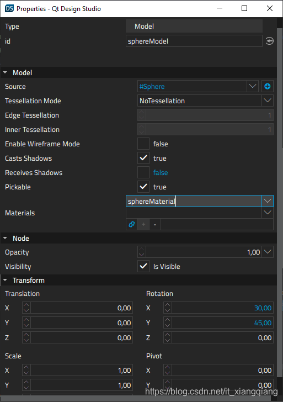This screenshot has width=283, height=402.
Task: Click the id field sphereModel
Action: point(194,41)
